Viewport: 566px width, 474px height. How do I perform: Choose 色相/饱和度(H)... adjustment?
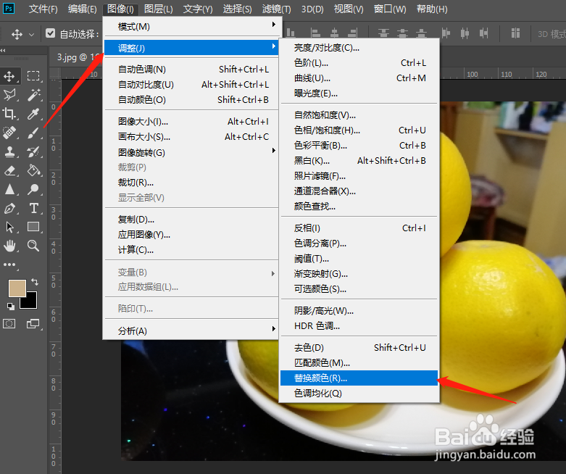point(359,130)
